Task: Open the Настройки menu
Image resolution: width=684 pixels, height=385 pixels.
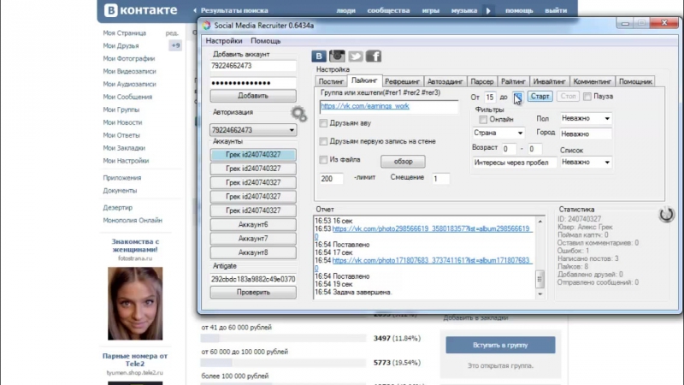Action: (x=224, y=40)
